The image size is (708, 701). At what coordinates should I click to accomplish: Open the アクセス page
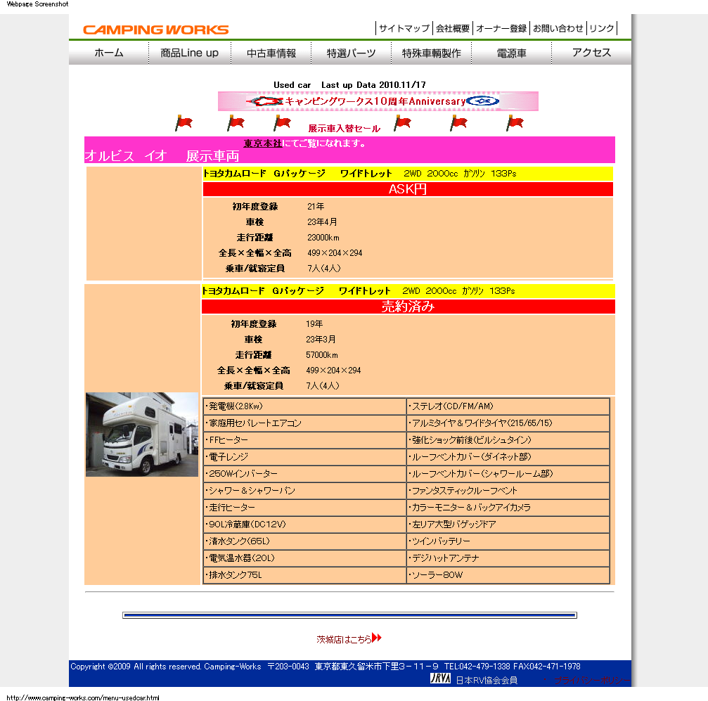pos(591,53)
